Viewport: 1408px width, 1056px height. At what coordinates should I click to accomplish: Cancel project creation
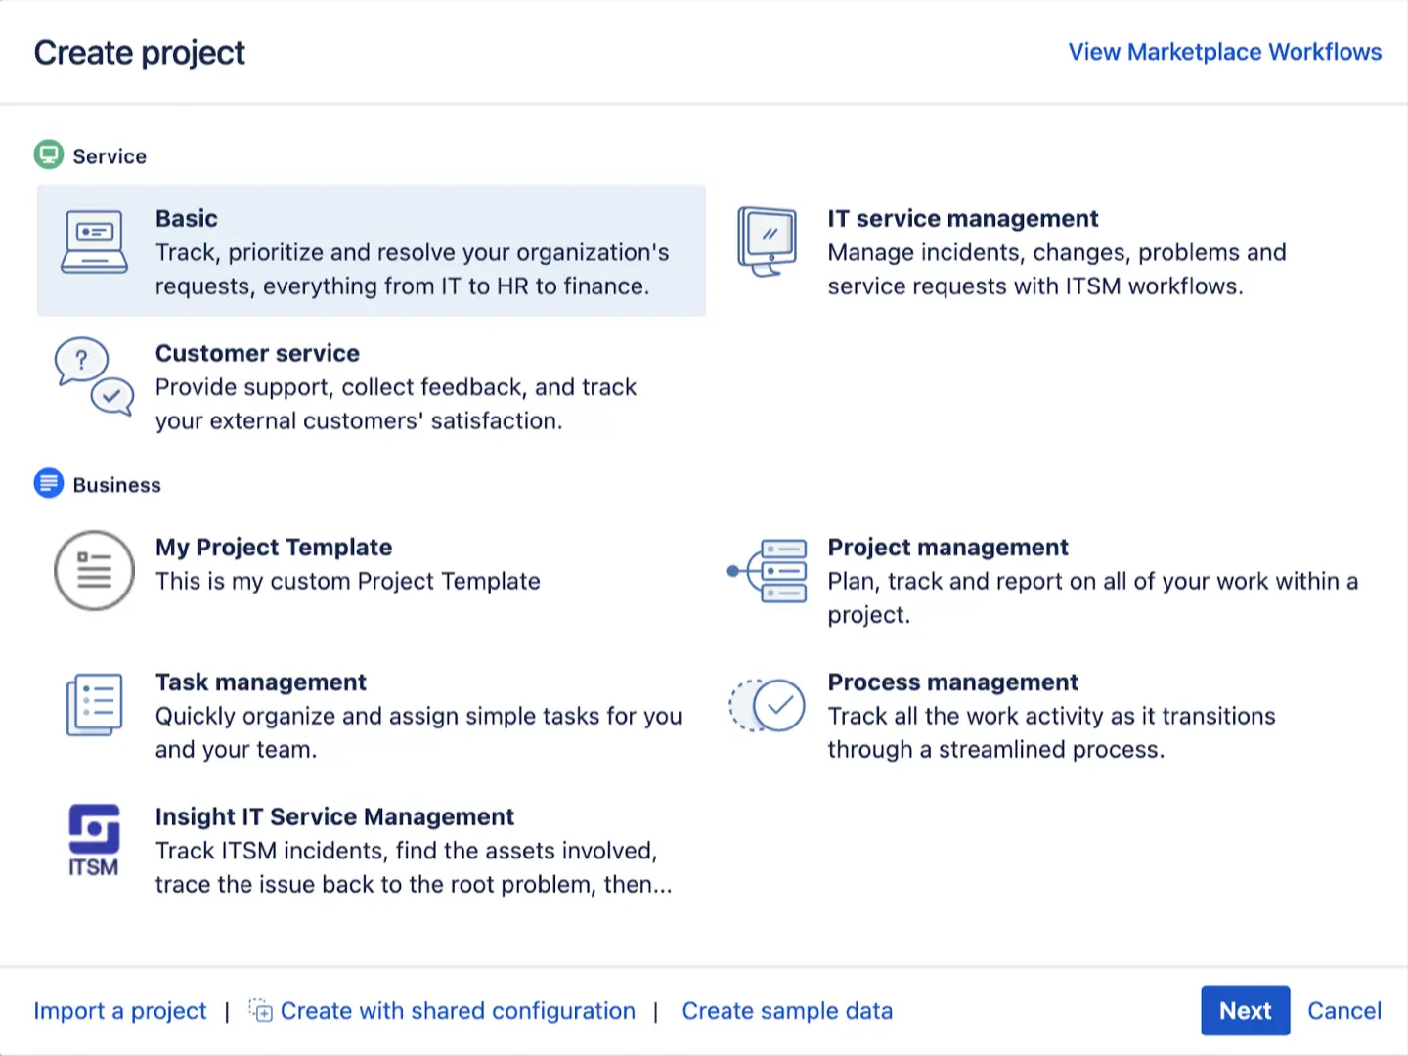1344,1010
